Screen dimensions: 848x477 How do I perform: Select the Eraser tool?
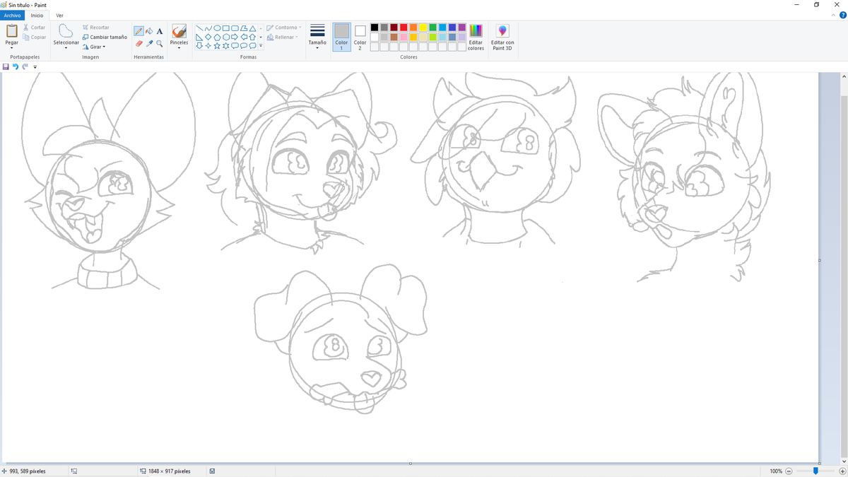tap(139, 43)
